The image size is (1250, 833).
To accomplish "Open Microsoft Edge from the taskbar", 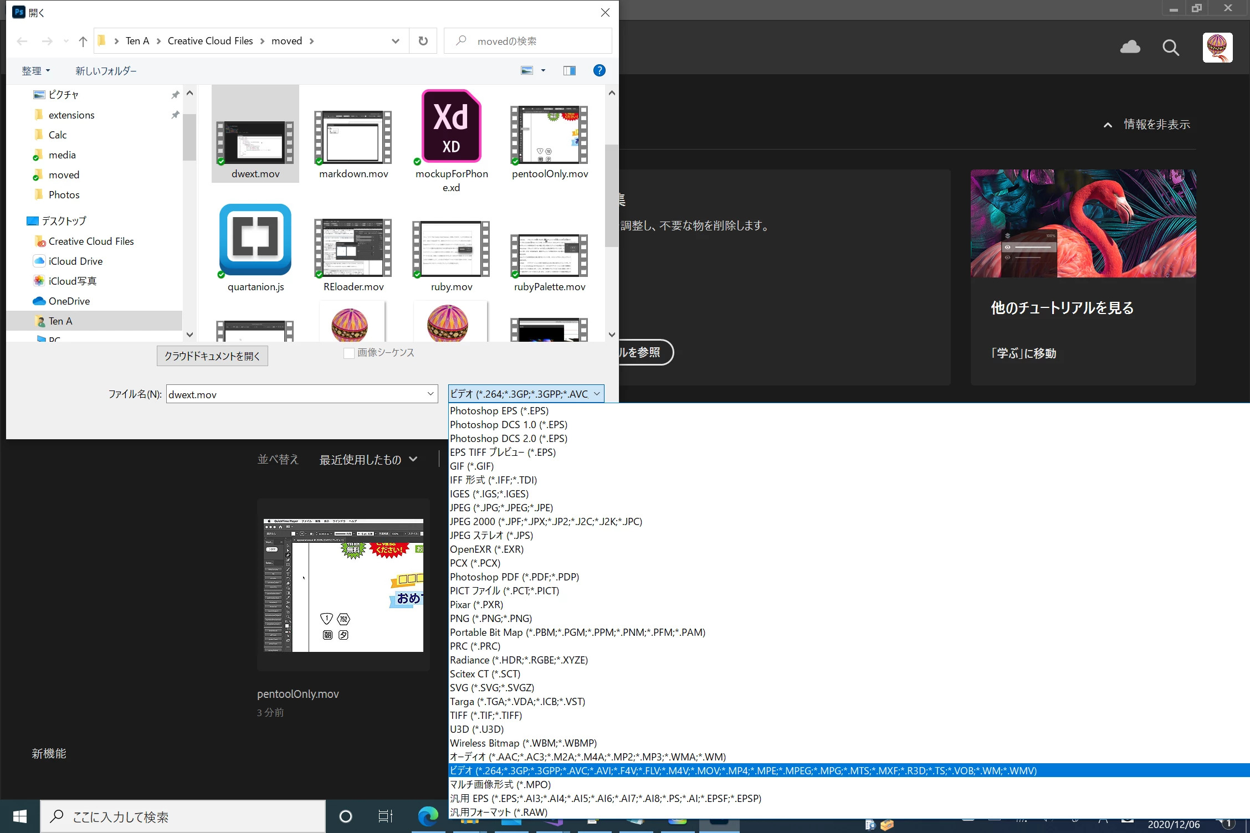I will (428, 816).
